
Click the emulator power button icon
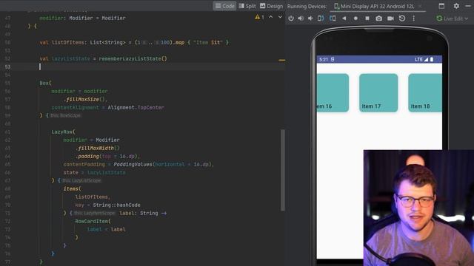[x=291, y=18]
